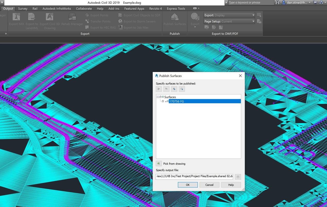The height and width of the screenshot is (207, 327).
Task: Click the Preview icon under Page Setup
Action: (x=206, y=27)
